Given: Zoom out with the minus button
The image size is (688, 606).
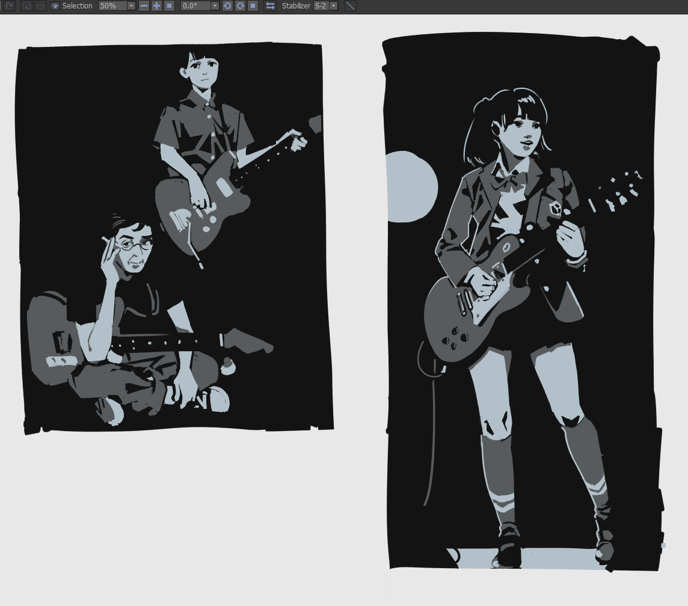Looking at the screenshot, I should click(144, 5).
